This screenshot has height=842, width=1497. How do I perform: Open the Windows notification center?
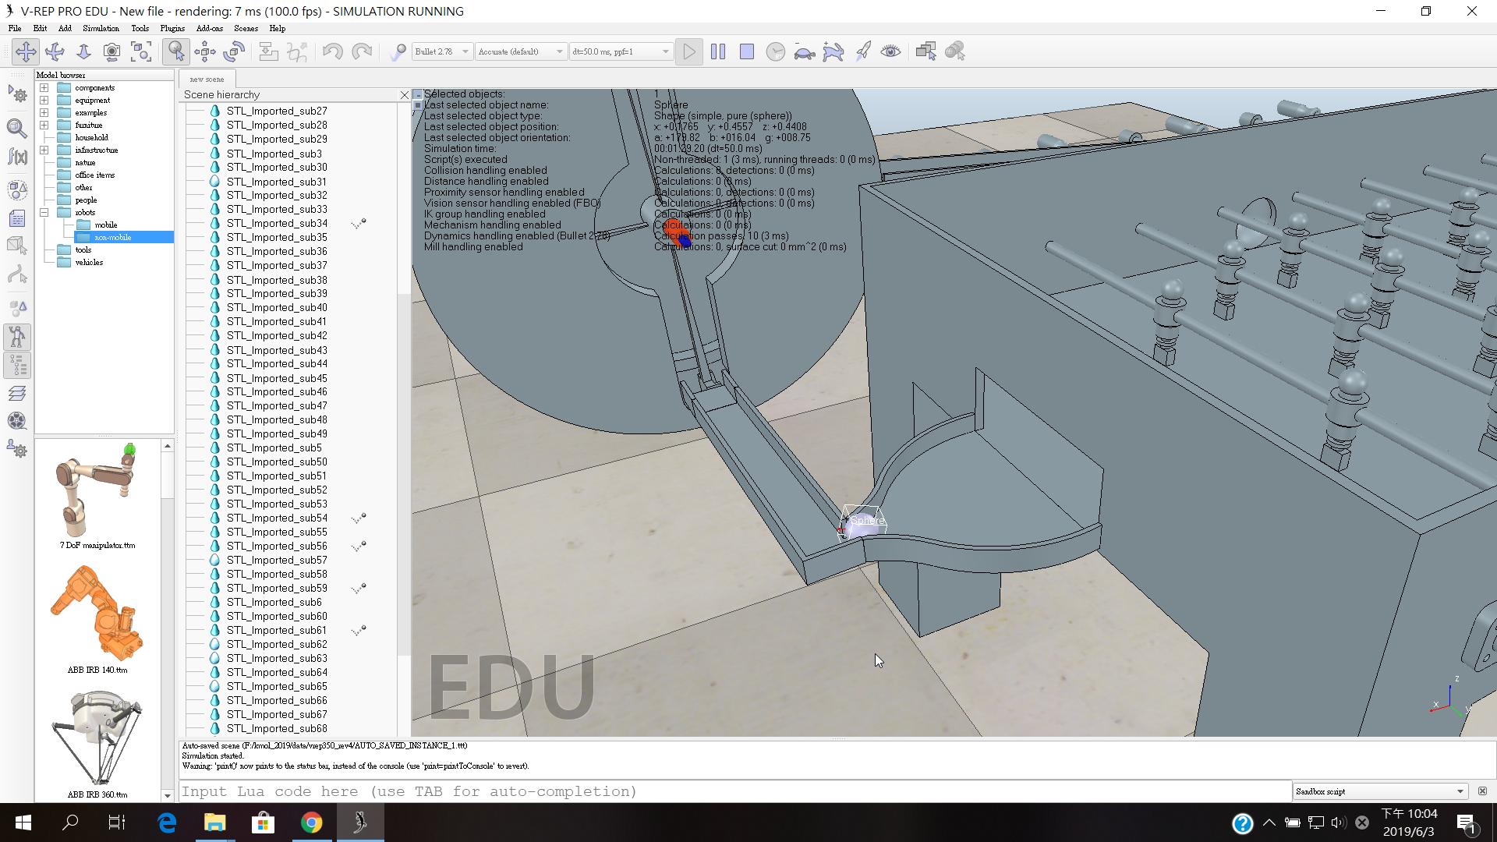tap(1466, 823)
